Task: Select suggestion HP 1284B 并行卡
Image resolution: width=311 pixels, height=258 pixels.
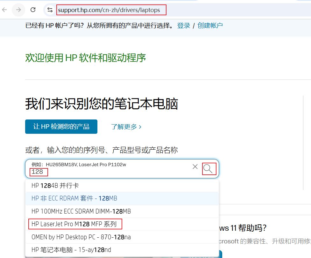Action: [x=55, y=186]
